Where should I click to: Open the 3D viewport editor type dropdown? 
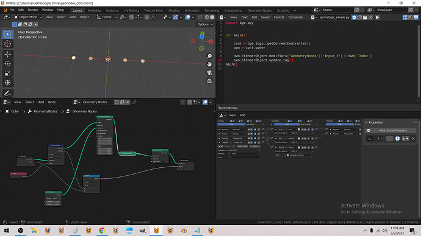click(x=7, y=17)
